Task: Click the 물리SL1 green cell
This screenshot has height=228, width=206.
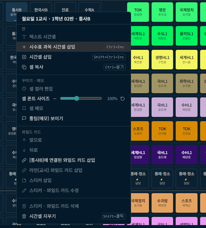Action: (x=187, y=36)
